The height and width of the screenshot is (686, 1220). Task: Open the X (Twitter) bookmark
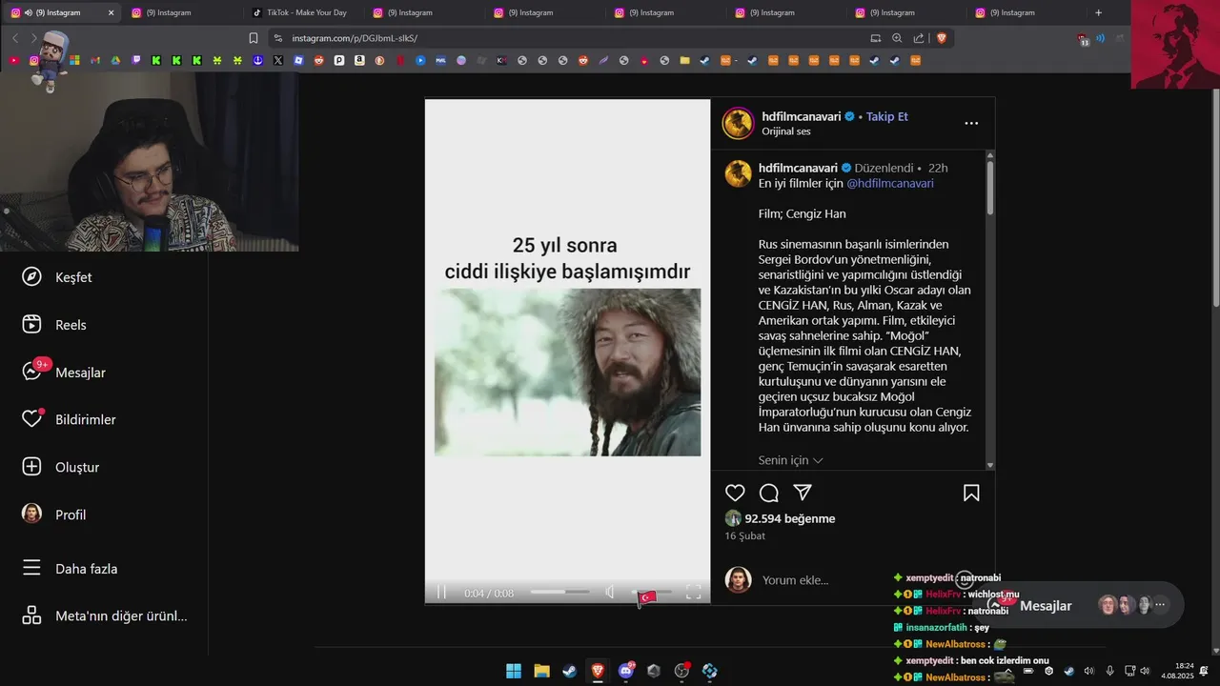coord(278,60)
